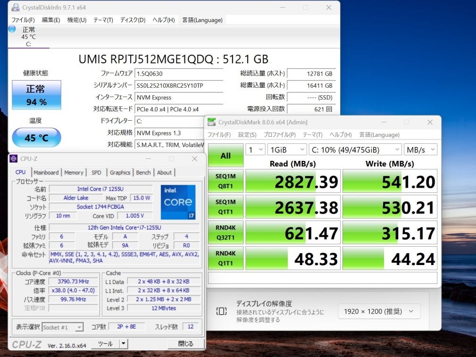
Task: Open the 機能(U) menu in CrystalDiskInfo
Action: [76, 20]
